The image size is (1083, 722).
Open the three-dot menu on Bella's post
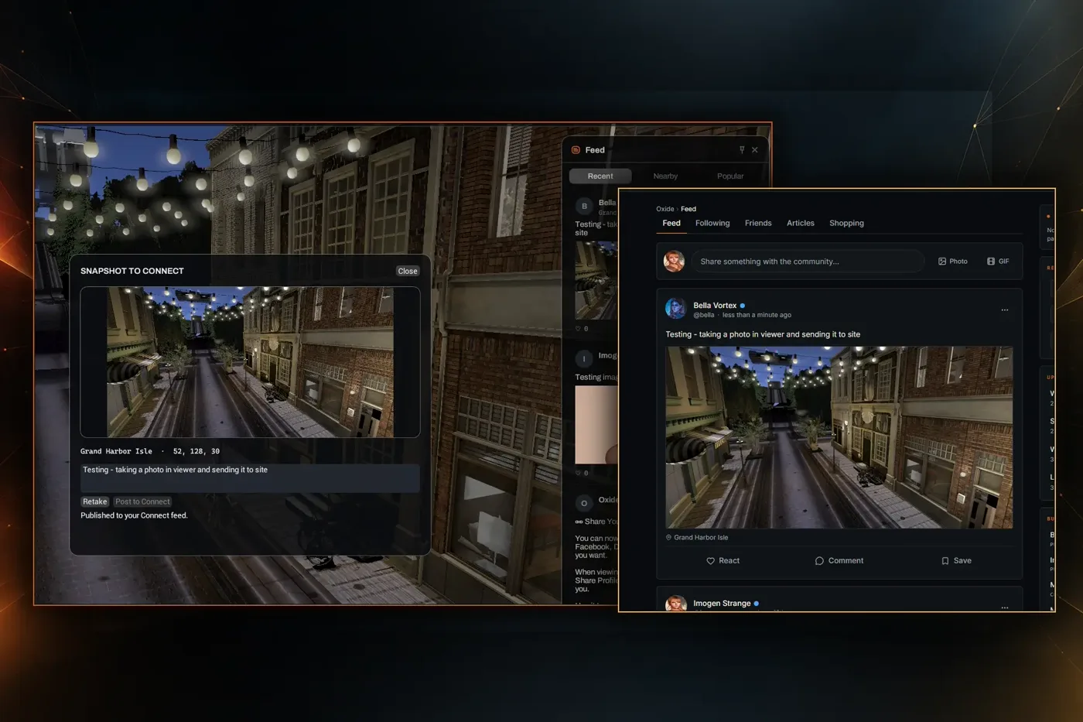1005,310
